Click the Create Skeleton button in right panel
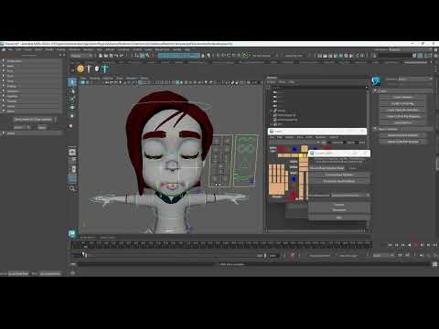Viewport: 439px width, 329px height. [402, 97]
